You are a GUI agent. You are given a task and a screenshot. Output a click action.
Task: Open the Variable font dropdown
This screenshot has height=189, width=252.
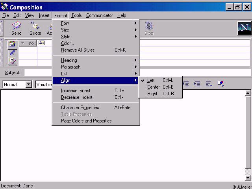[44, 85]
